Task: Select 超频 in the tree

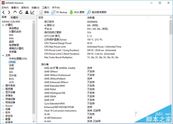Action: click(x=11, y=42)
